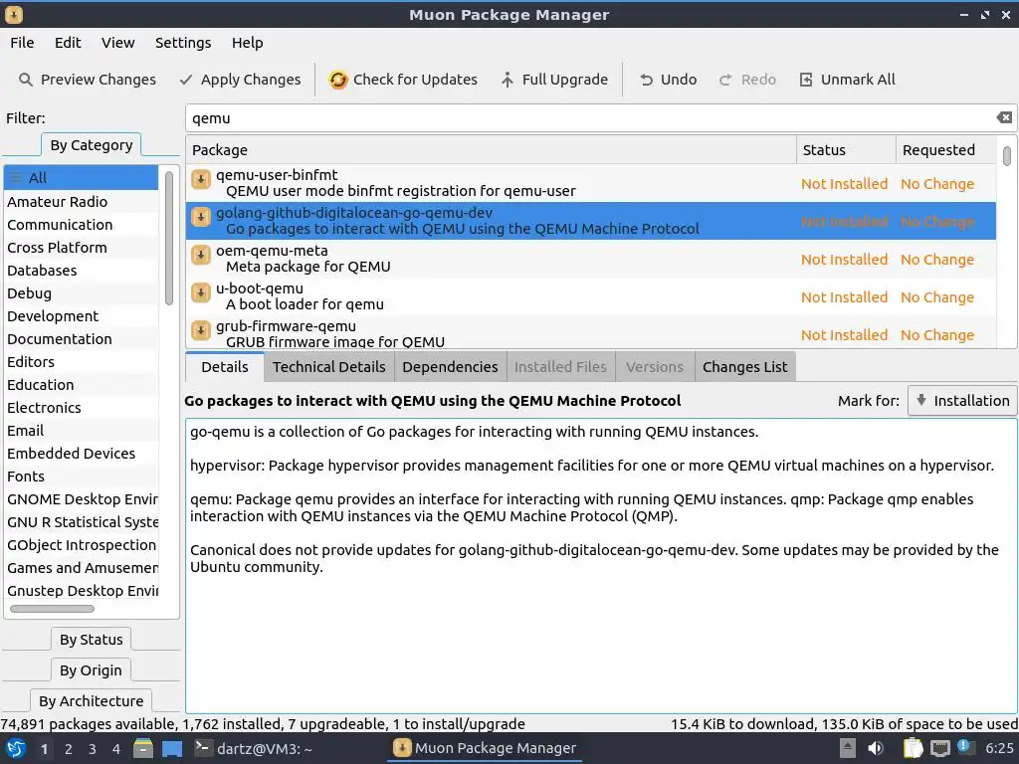
Task: Undo the last marking action
Action: (x=668, y=80)
